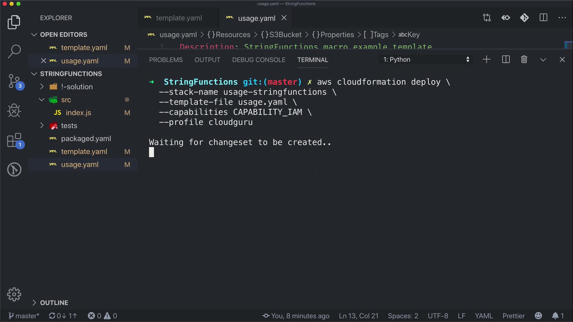Kill terminal with trash icon
The height and width of the screenshot is (322, 573).
coord(524,60)
